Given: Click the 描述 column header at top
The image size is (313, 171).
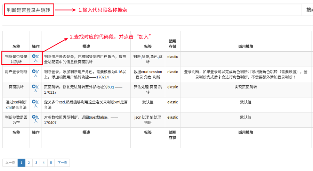Looking at the screenshot, I should [86, 46].
